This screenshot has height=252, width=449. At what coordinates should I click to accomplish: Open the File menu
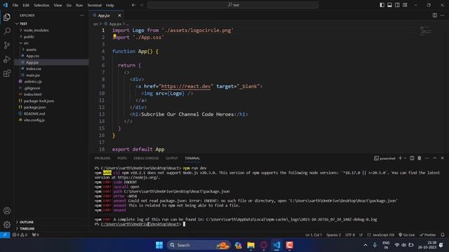click(x=15, y=5)
